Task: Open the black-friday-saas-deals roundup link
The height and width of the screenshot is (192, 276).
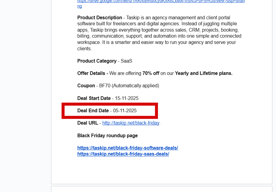Action: pyautogui.click(x=123, y=154)
